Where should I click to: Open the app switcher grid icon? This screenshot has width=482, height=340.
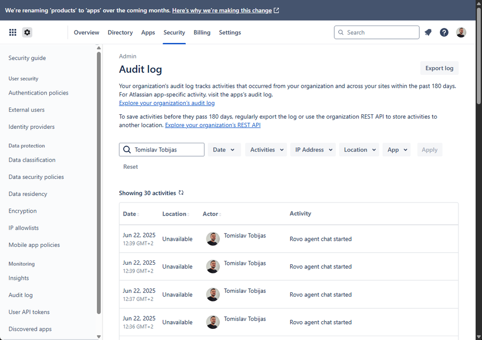[x=13, y=32]
